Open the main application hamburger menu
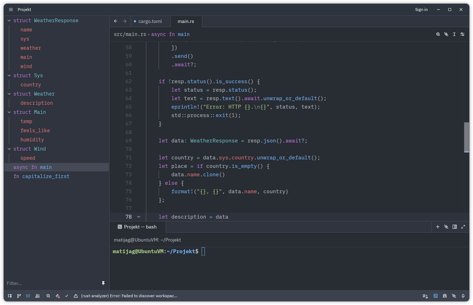The width and height of the screenshot is (473, 305). pos(11,9)
